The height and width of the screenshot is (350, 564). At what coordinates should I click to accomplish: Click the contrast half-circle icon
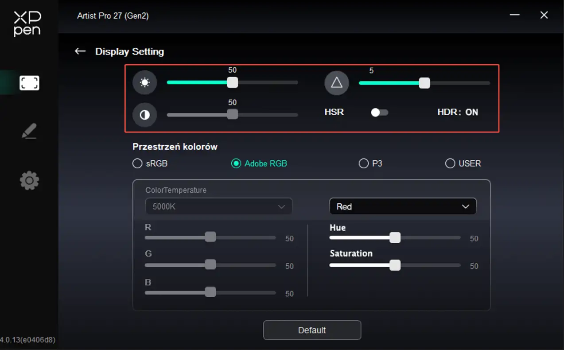[x=145, y=115]
